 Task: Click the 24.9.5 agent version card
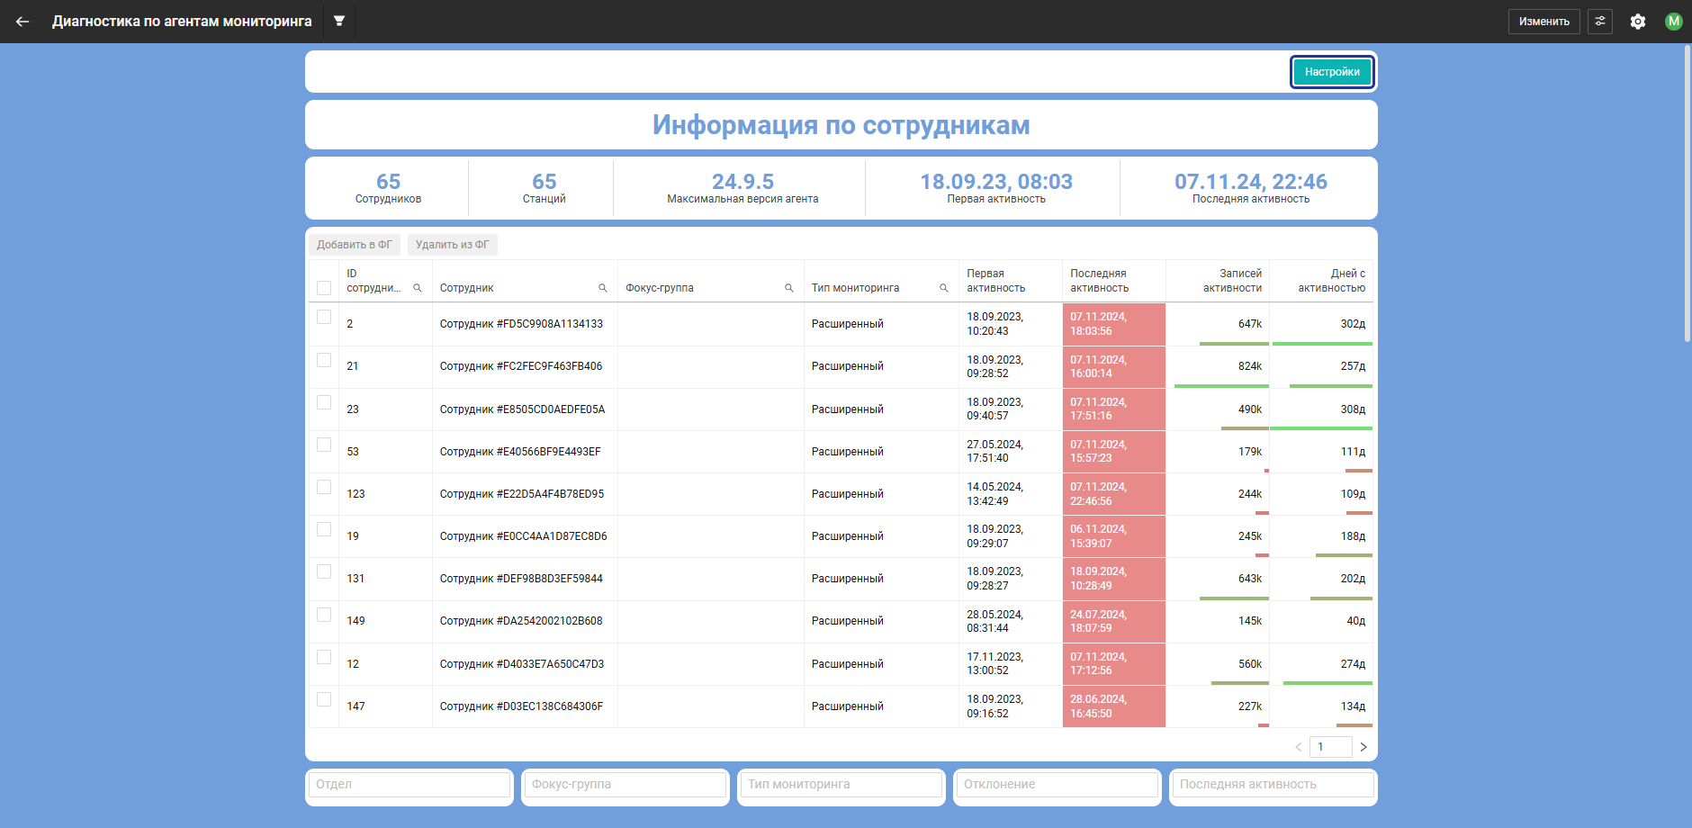point(742,188)
